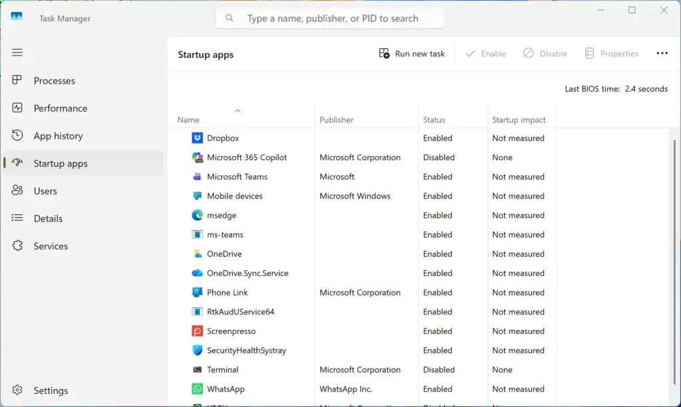This screenshot has width=681, height=407.
Task: Select the OneDrive.Sync.Service cloud icon
Action: tap(197, 273)
